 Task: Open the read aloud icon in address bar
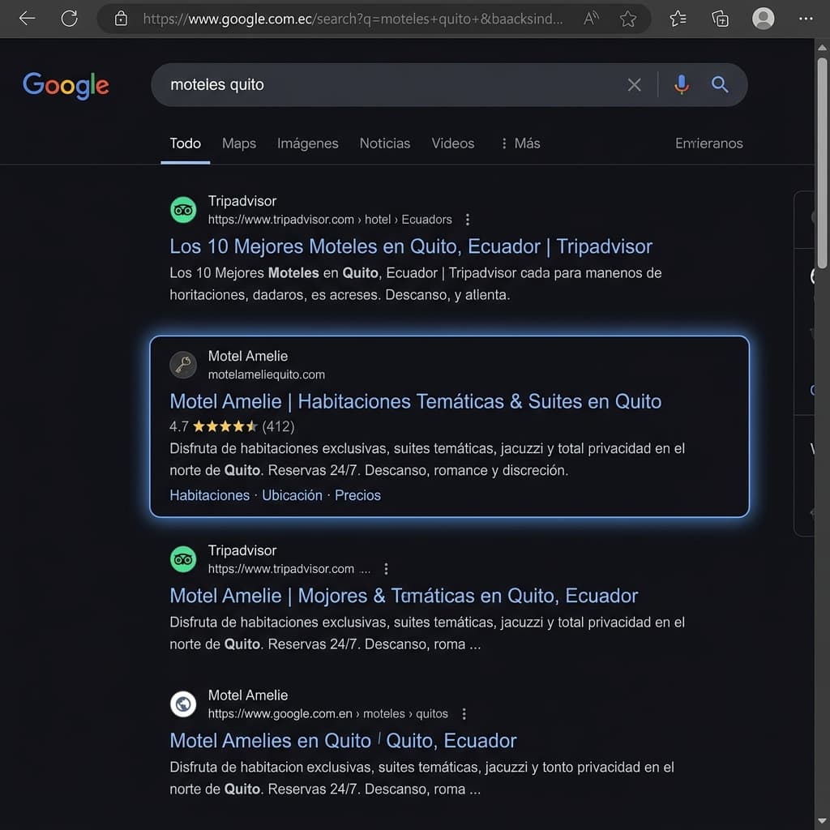(x=591, y=19)
